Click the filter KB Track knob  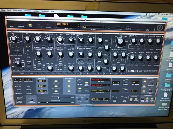122,68
